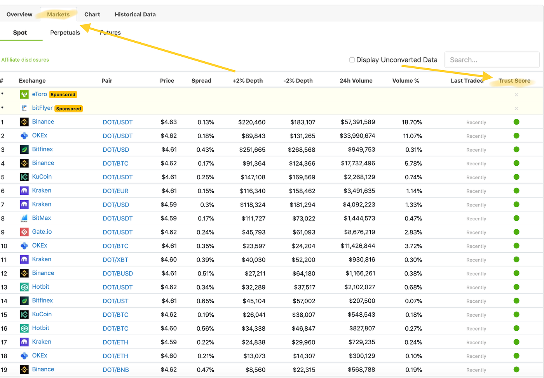Open Bitfinex DOT/USD pair link
The image size is (544, 378).
click(x=116, y=150)
